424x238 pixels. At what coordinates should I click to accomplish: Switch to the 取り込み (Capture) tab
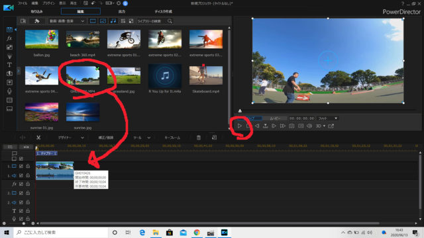tap(36, 12)
